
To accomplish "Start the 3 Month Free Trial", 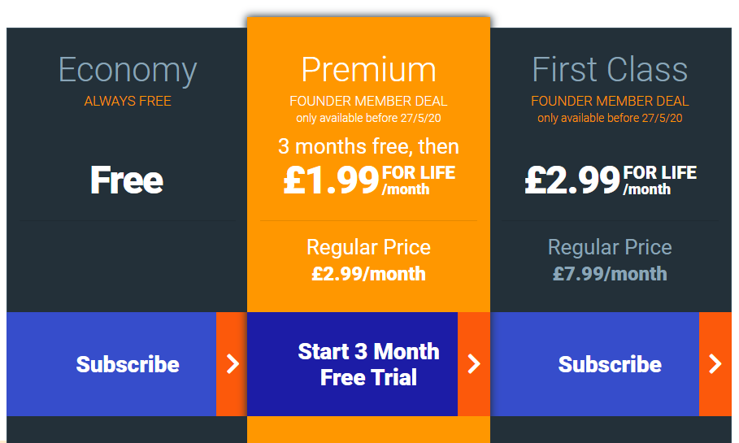I will coord(353,364).
